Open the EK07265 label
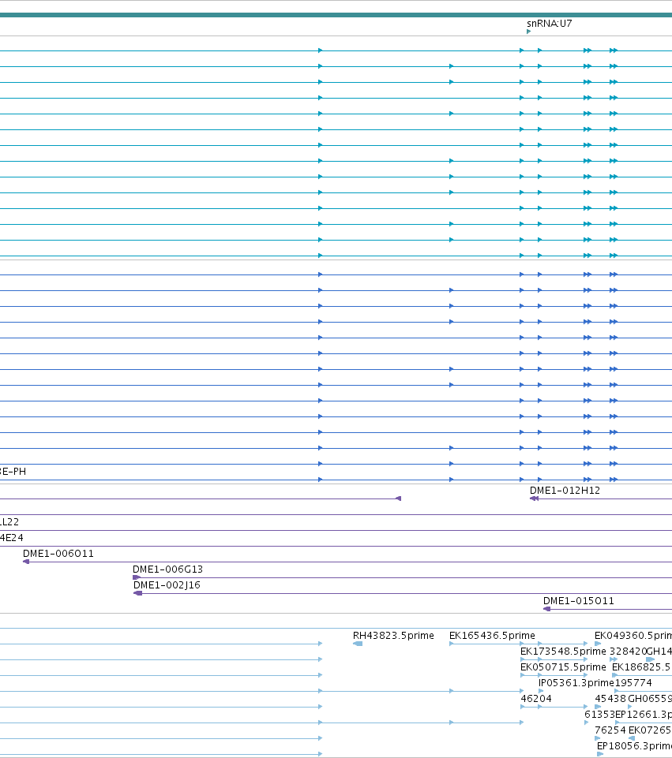The width and height of the screenshot is (672, 758). tap(650, 730)
